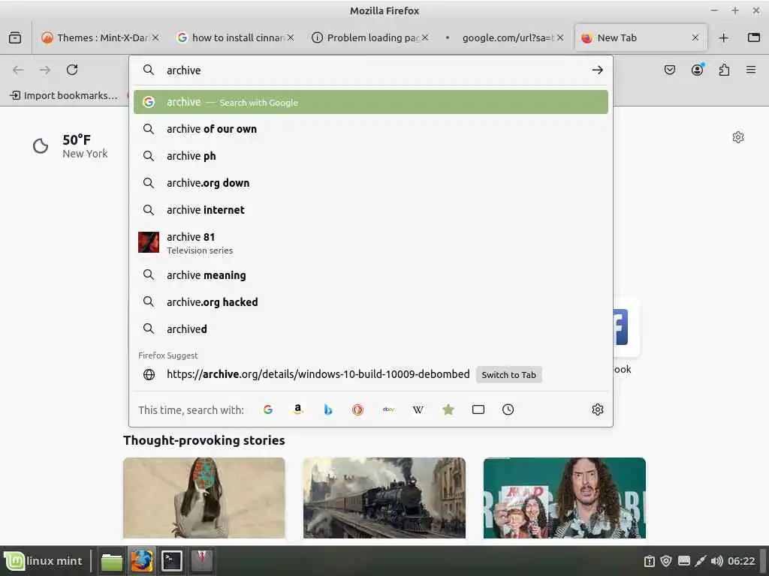Open the terminal from taskbar

[x=172, y=561]
